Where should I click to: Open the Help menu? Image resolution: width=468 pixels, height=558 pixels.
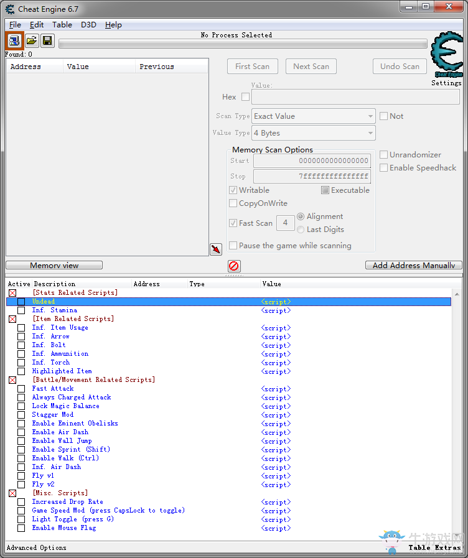113,24
